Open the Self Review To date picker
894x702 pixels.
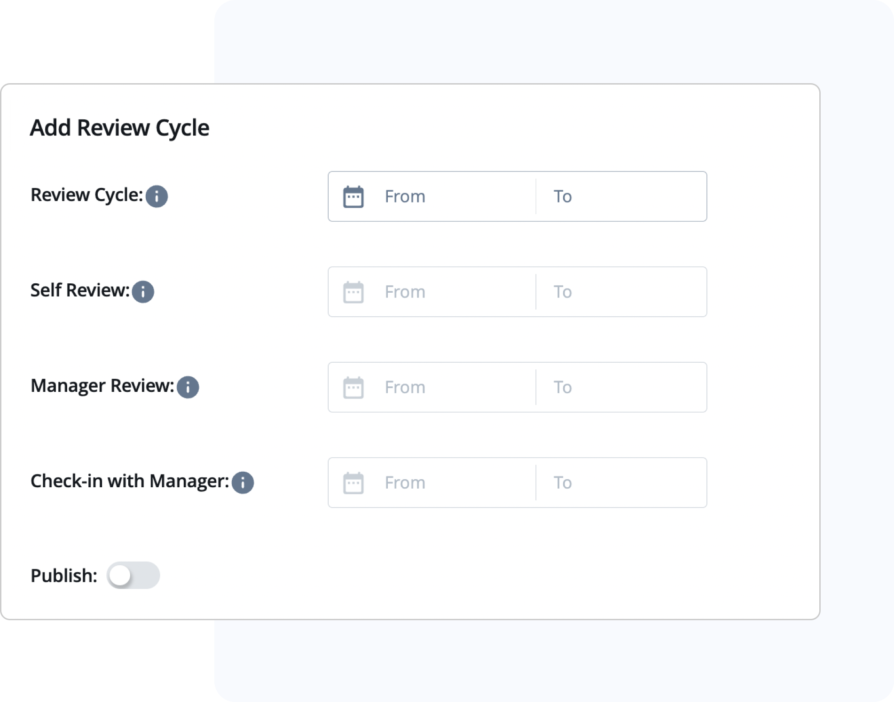tap(620, 292)
